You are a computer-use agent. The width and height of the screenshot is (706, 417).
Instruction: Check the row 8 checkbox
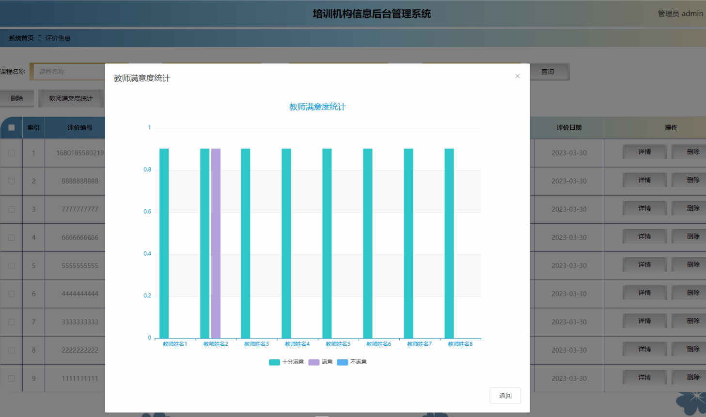tap(11, 350)
